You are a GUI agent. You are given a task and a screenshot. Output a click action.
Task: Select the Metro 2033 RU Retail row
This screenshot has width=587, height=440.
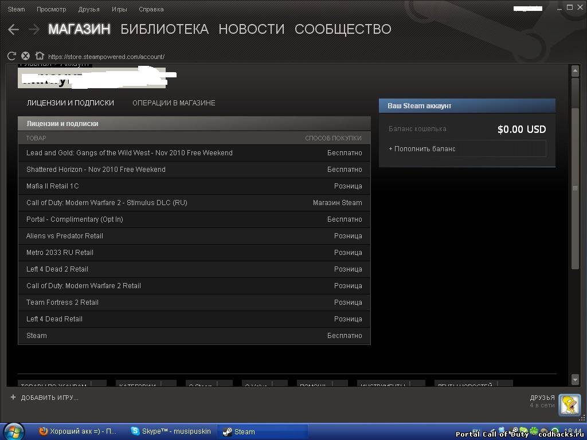(194, 253)
